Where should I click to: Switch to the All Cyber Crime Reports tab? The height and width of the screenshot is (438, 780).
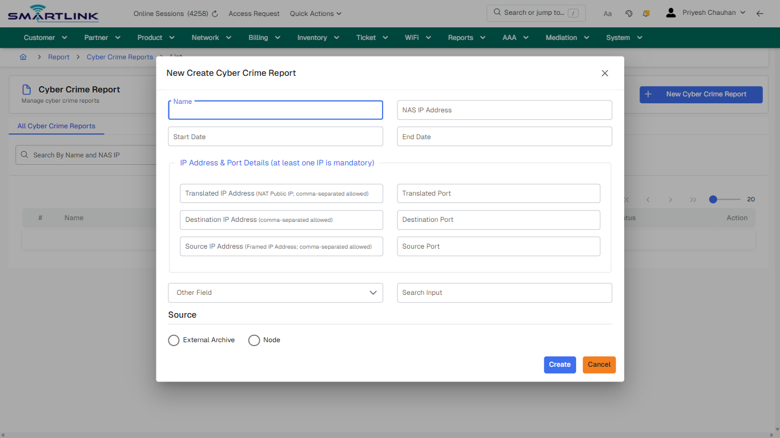[56, 126]
